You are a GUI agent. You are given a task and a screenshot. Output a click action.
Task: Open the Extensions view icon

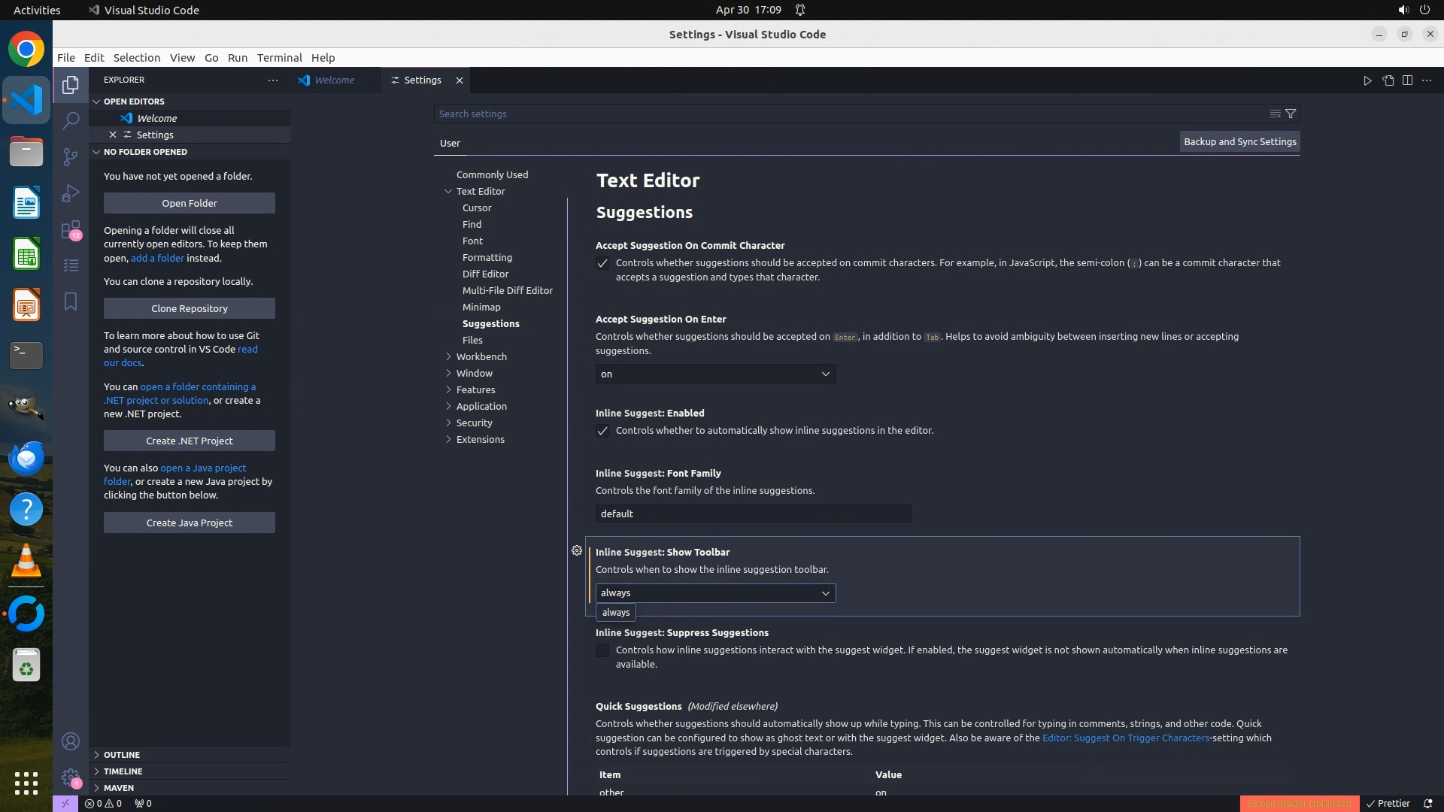point(71,229)
